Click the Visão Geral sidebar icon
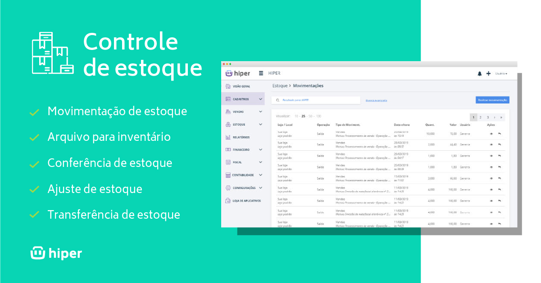The width and height of the screenshot is (541, 283). click(228, 86)
